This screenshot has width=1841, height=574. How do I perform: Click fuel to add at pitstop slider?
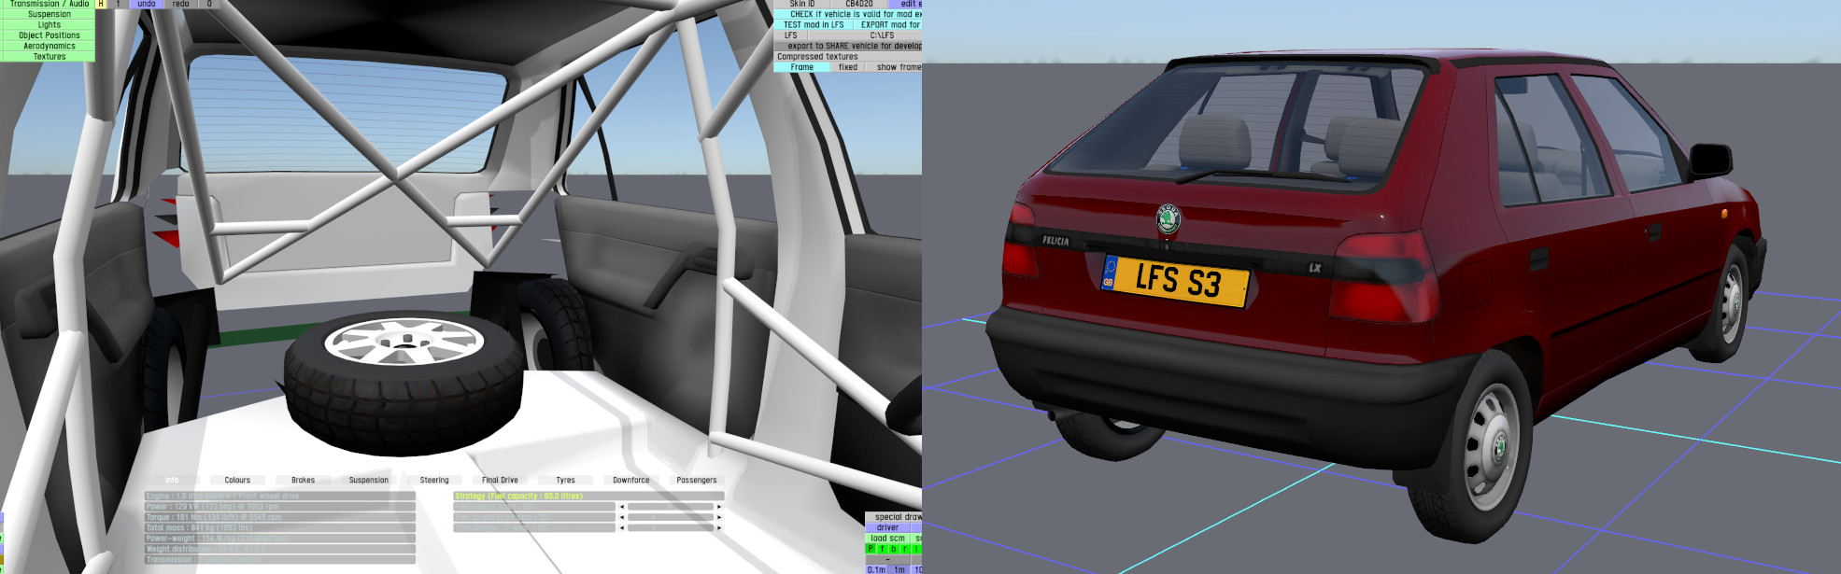coord(671,517)
